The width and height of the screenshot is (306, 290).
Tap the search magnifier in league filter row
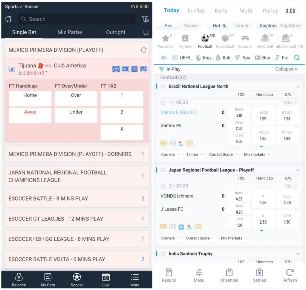tap(297, 58)
